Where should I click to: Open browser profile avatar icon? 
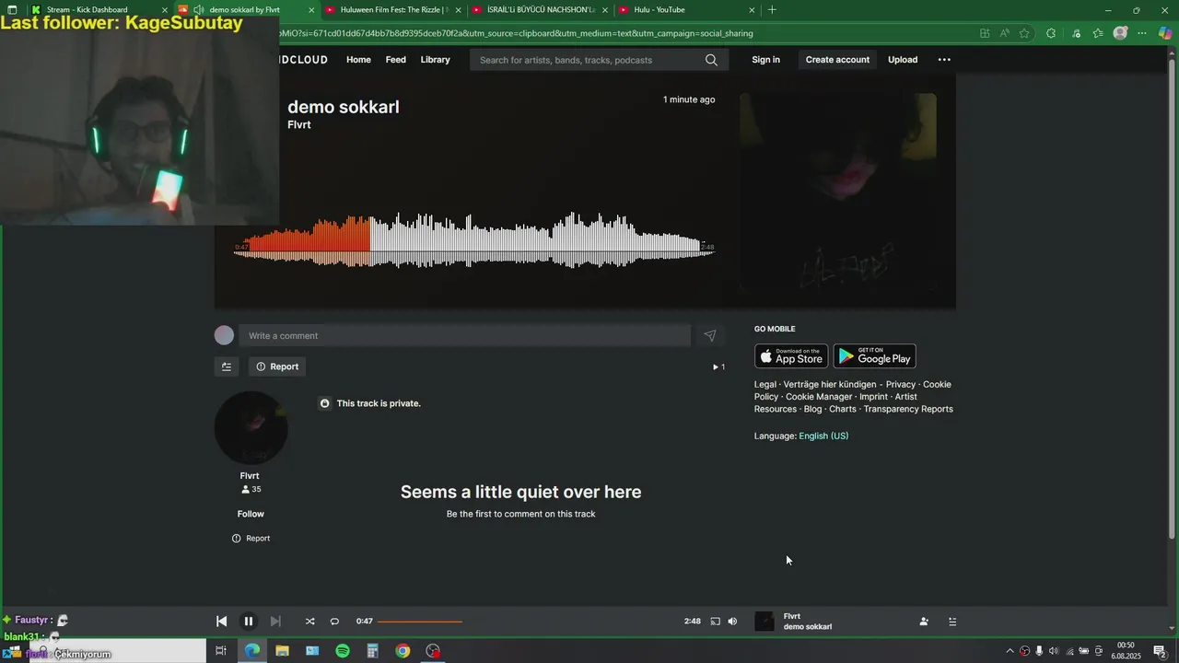click(x=1120, y=33)
